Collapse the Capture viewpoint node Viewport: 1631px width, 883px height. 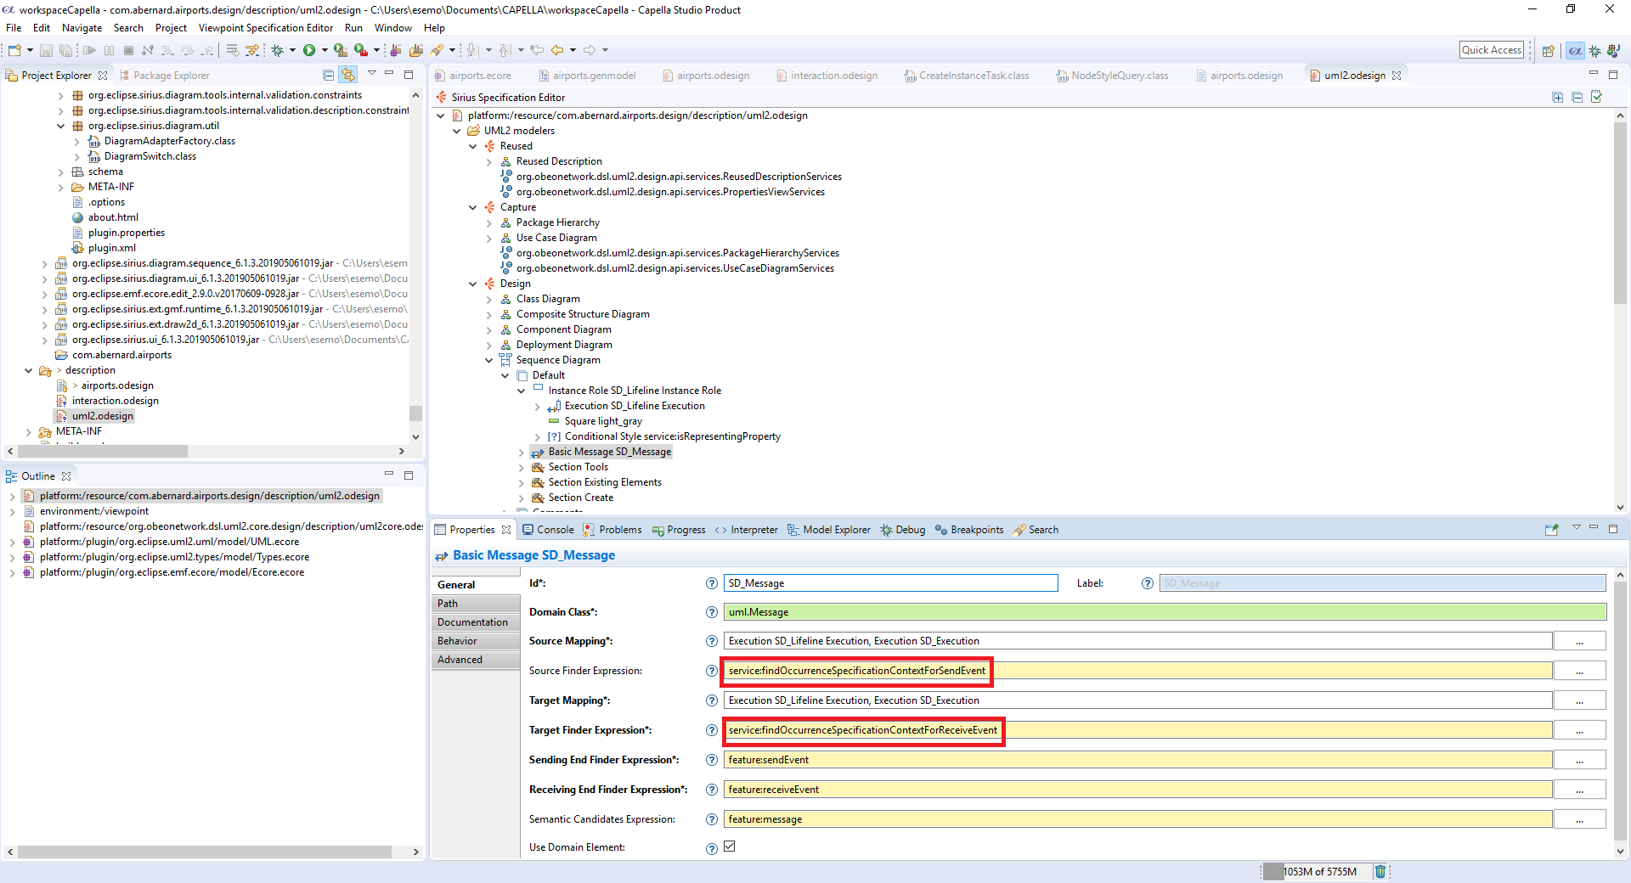click(x=473, y=207)
